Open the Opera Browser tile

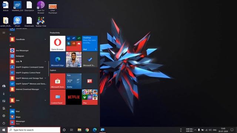[58, 44]
